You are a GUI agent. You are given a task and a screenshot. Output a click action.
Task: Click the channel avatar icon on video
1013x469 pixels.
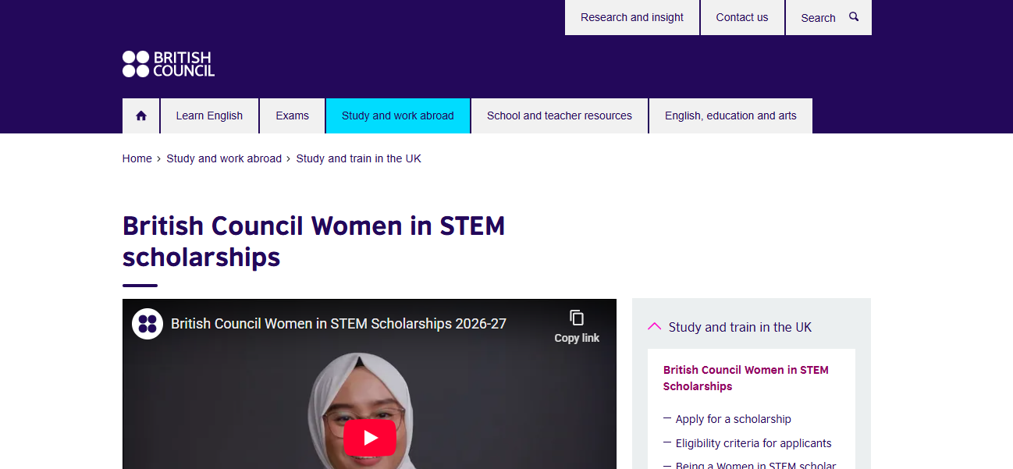tap(148, 323)
